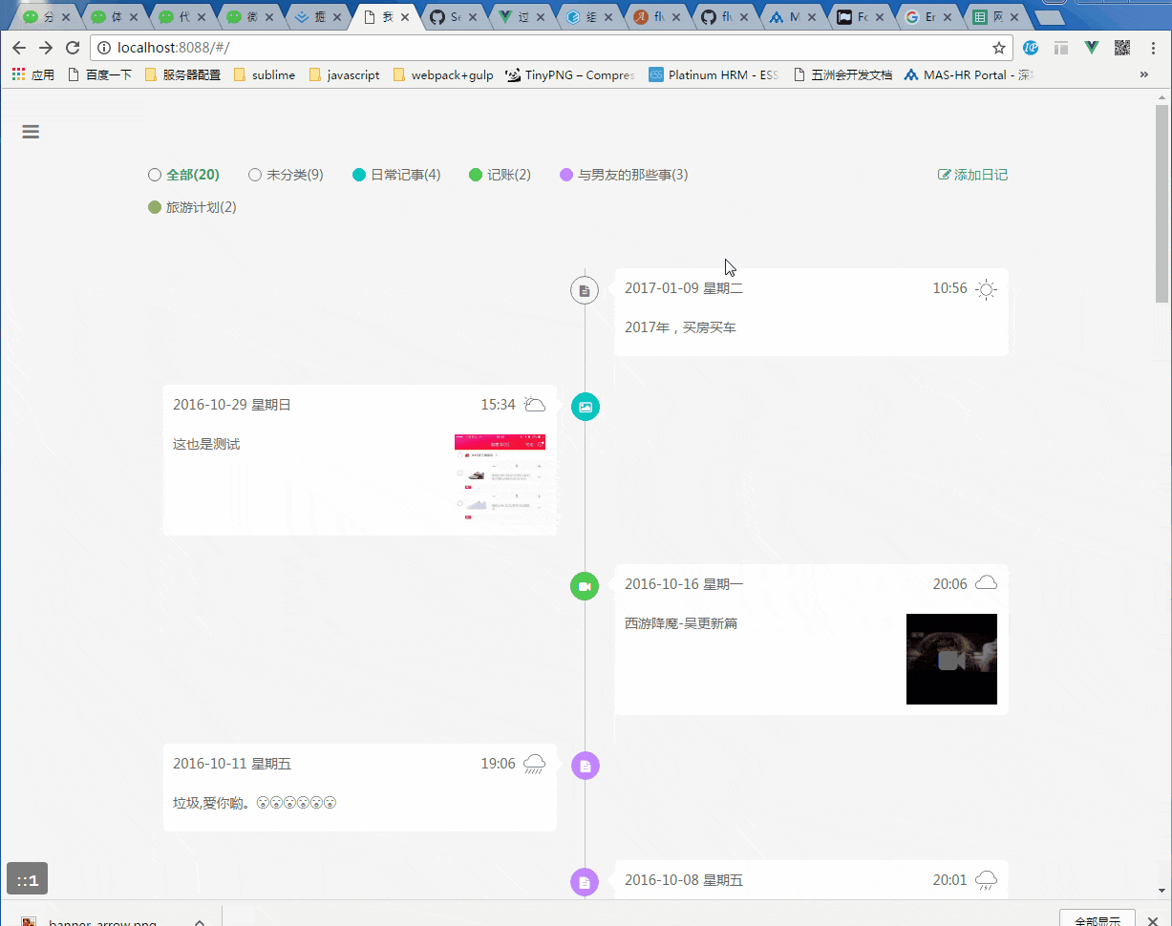This screenshot has height=926, width=1172.
Task: Click the purple document marker for 2016-10-08
Action: [x=585, y=881]
